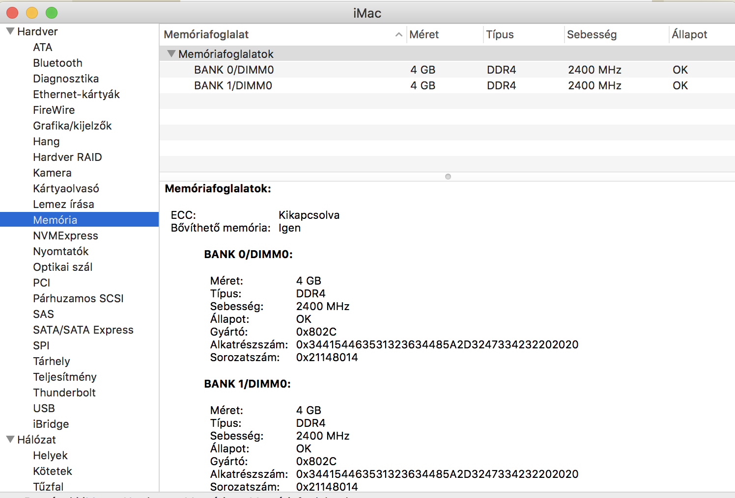Select Bluetooth in the sidebar

pyautogui.click(x=57, y=63)
